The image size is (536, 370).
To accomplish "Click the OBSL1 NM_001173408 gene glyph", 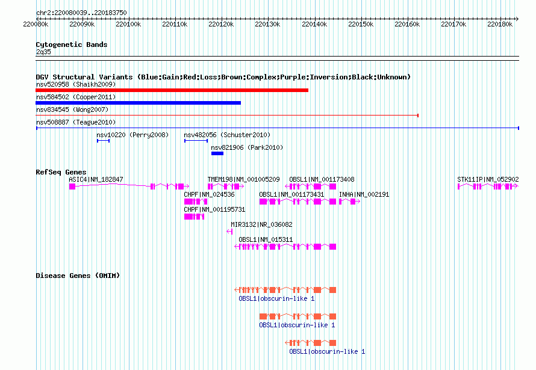I will point(311,187).
